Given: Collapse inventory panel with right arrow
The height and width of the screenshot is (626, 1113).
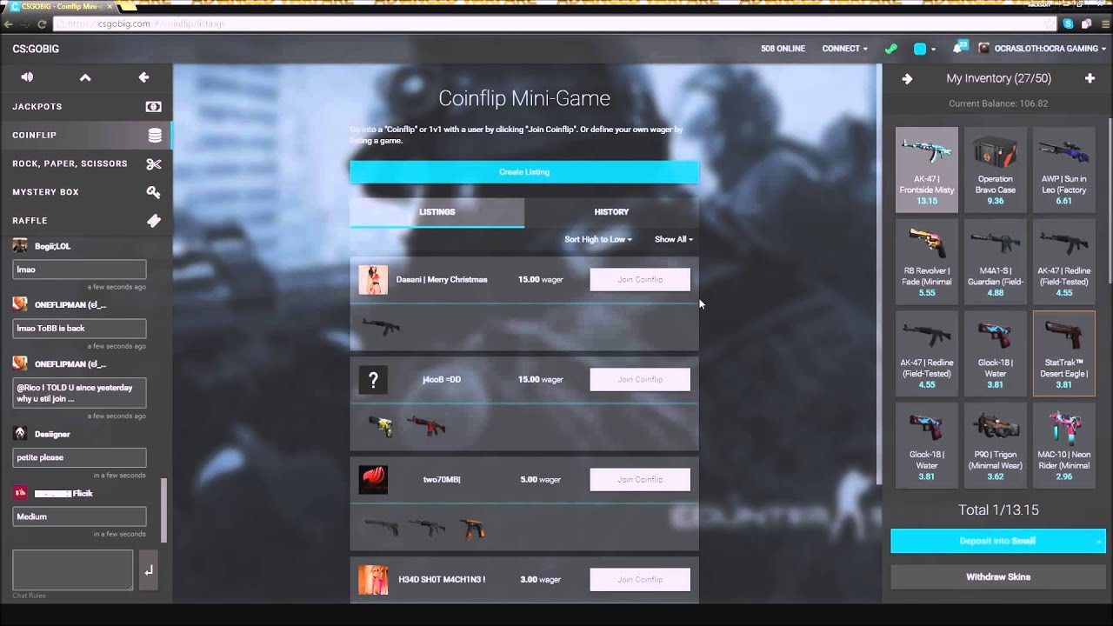Looking at the screenshot, I should click(x=907, y=79).
